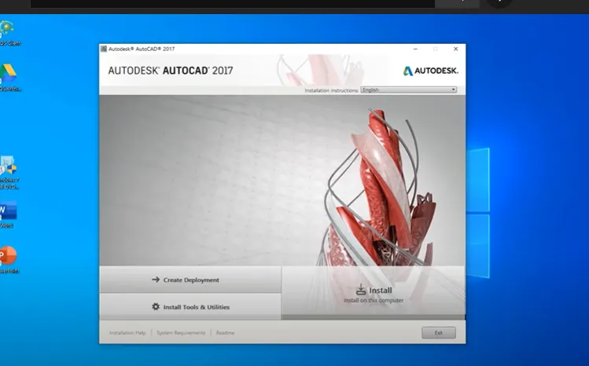Image resolution: width=589 pixels, height=366 pixels.
Task: Select the Google Drive desktop shortcut
Action: click(9, 77)
